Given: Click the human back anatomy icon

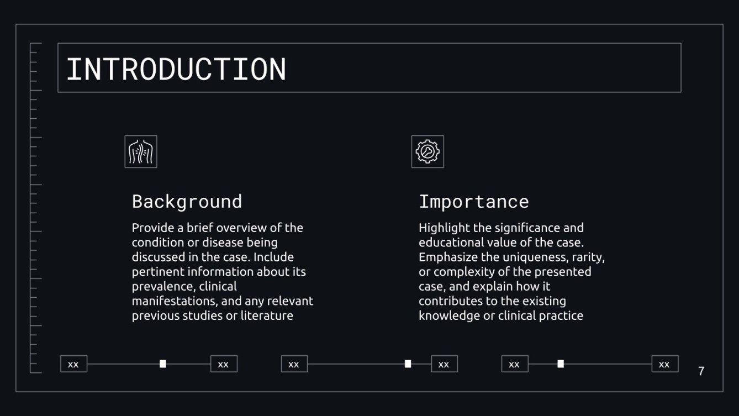Looking at the screenshot, I should pos(141,152).
